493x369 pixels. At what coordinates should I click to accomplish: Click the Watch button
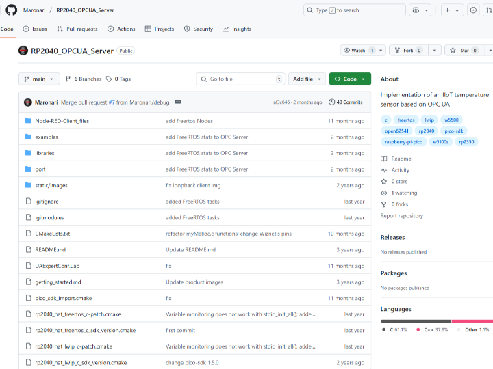358,50
